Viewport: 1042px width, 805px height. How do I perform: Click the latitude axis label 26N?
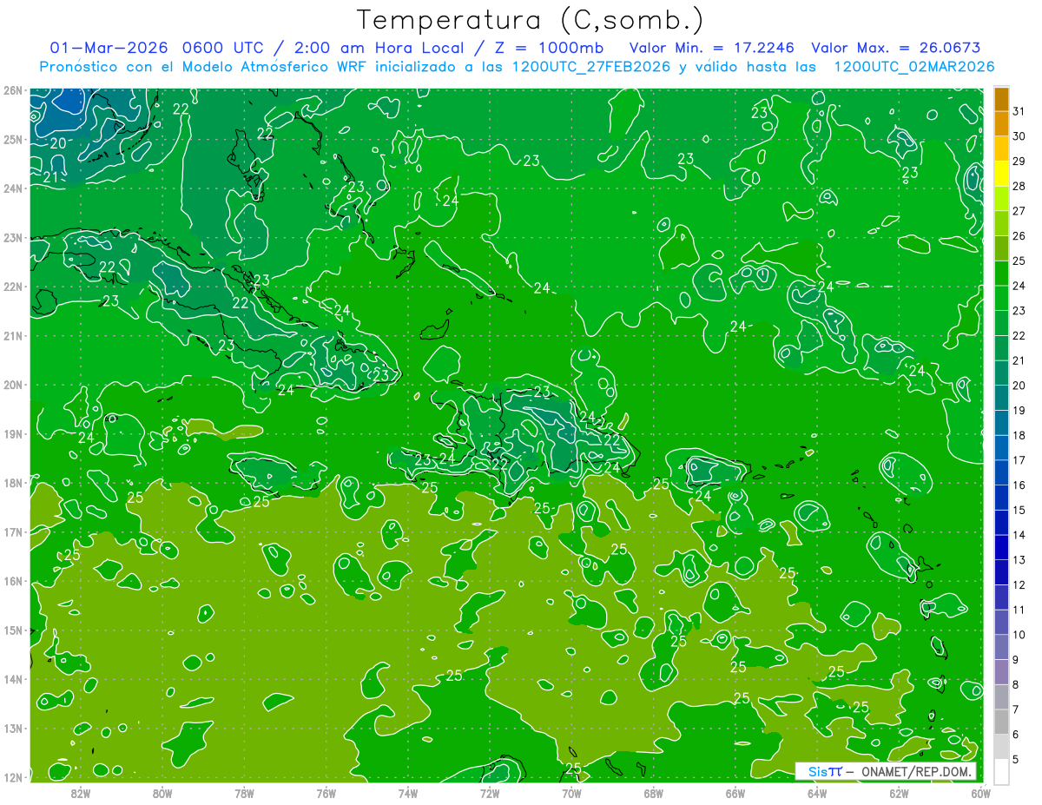point(13,90)
